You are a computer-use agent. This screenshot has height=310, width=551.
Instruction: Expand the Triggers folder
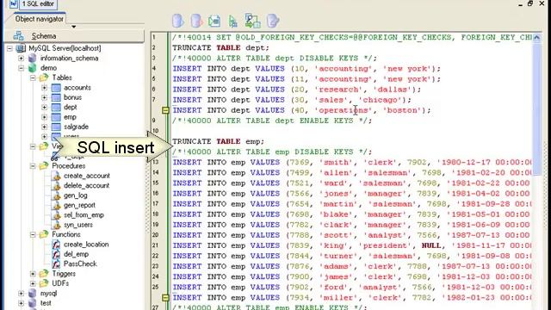33,274
